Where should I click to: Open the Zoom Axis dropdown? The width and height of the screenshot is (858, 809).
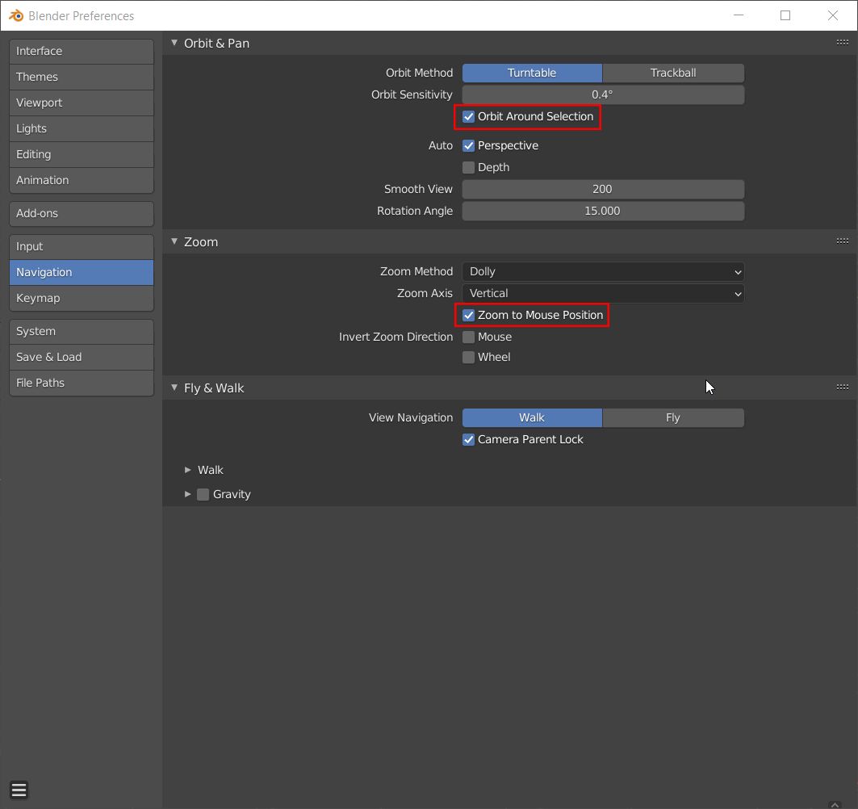(603, 293)
